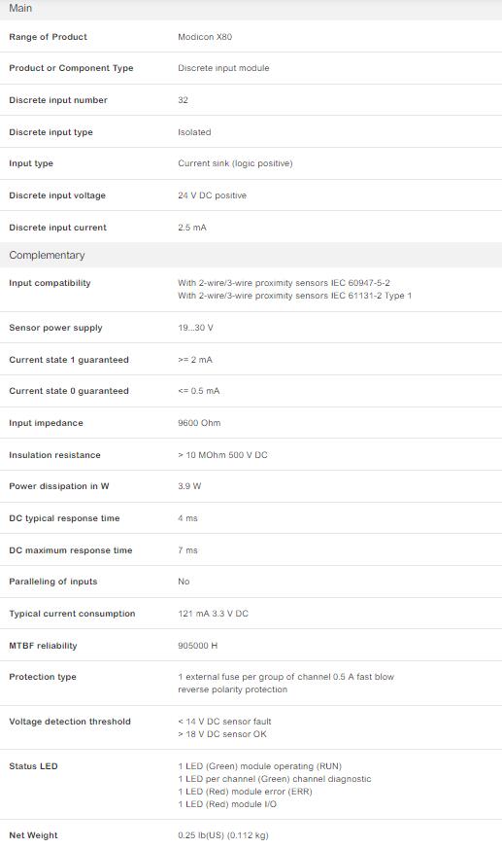Image resolution: width=502 pixels, height=848 pixels.
Task: Select the IEC 60947-5-2 compatibility line
Action: click(x=284, y=283)
